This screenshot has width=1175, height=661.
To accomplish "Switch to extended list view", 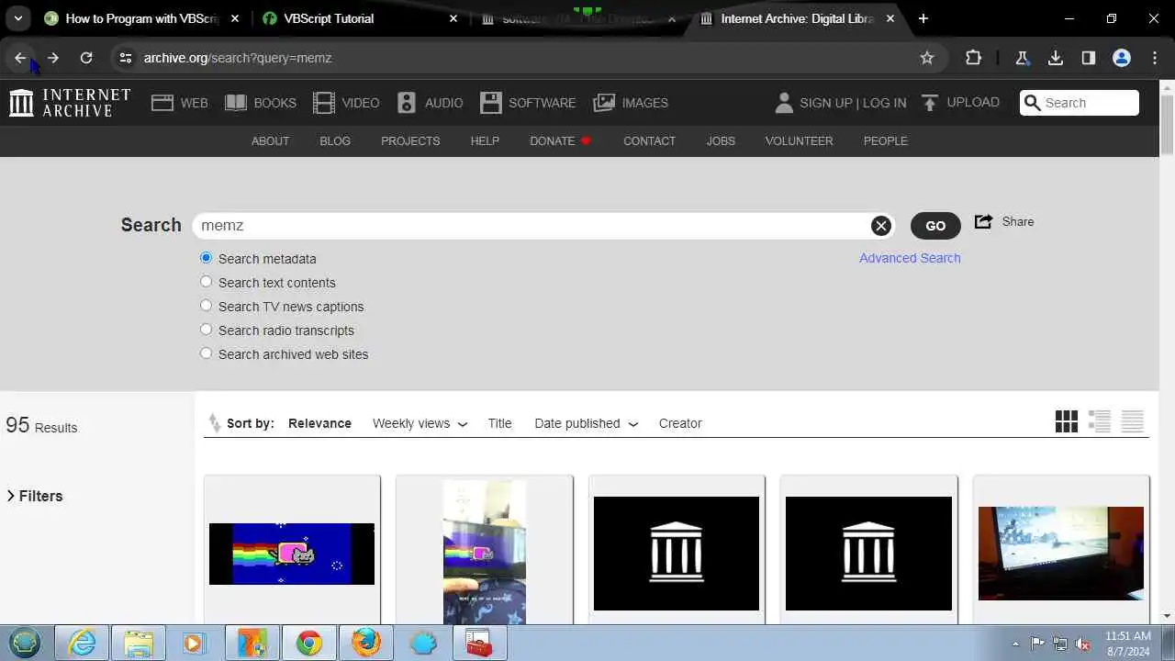I will tap(1100, 421).
